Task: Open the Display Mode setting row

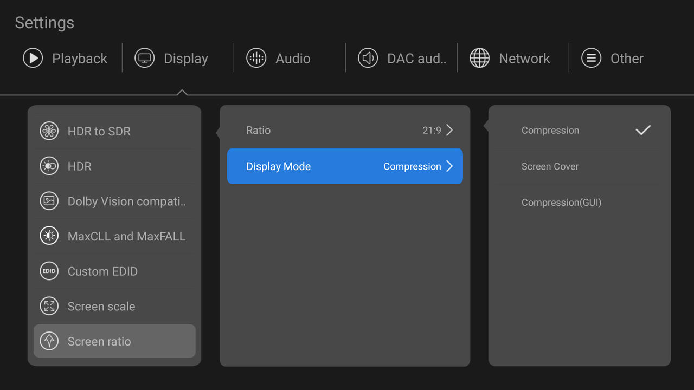Action: [345, 166]
